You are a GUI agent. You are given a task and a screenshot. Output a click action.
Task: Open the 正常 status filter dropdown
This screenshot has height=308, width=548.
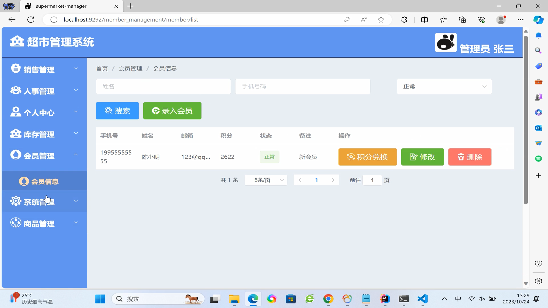click(444, 86)
